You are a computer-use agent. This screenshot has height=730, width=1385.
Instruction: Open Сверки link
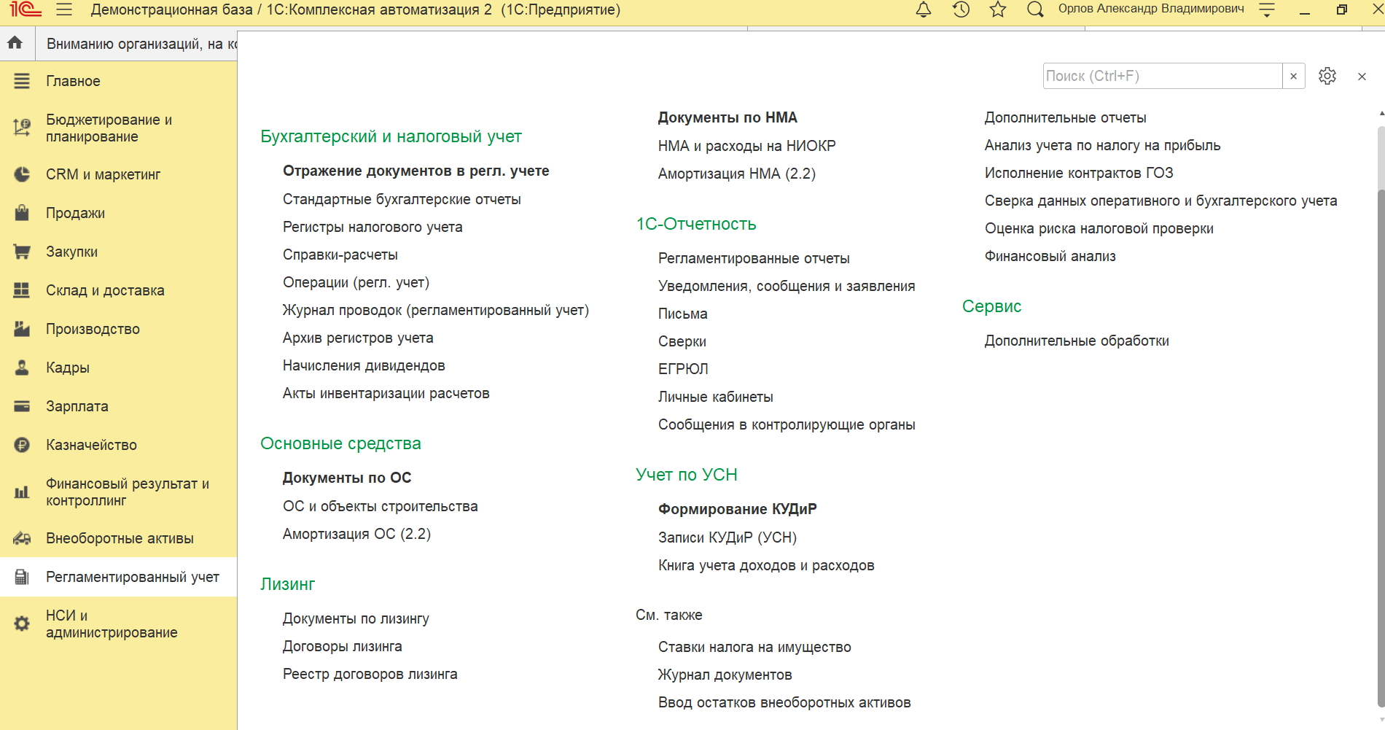click(x=682, y=341)
